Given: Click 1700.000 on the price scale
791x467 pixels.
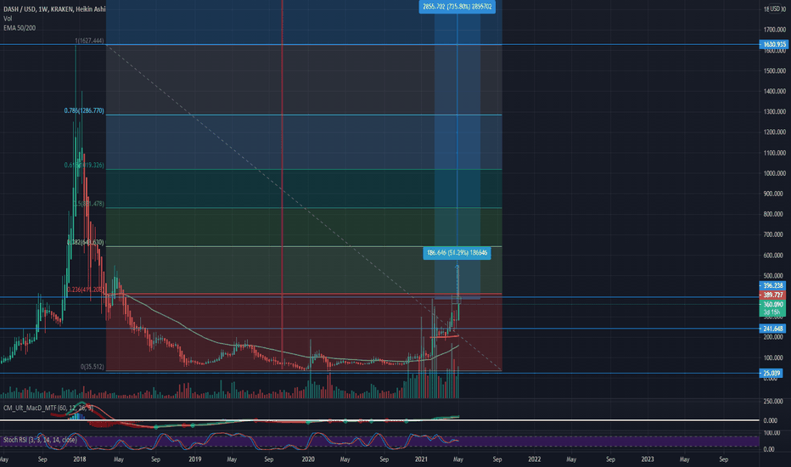Looking at the screenshot, I should click(x=774, y=30).
